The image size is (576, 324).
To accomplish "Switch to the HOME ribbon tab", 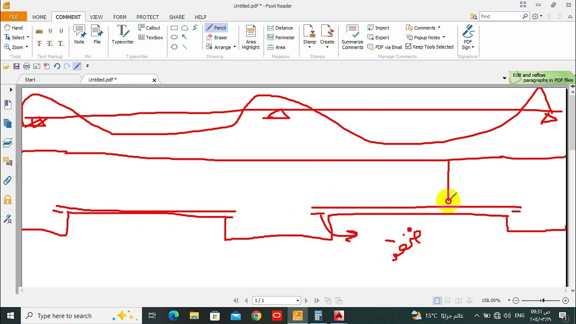I will tap(39, 17).
